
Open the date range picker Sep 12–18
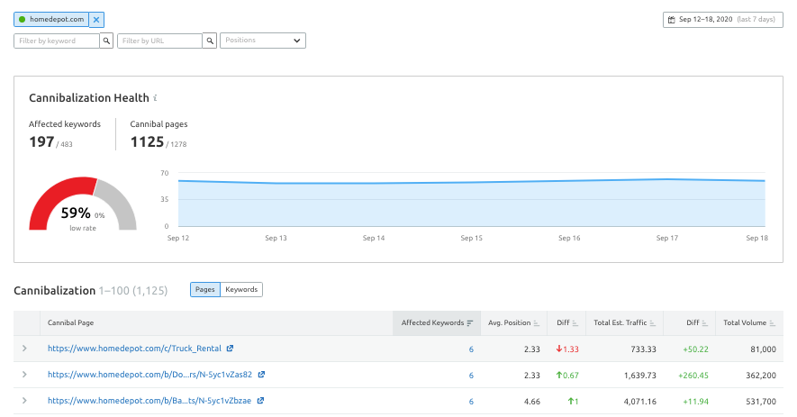click(722, 19)
